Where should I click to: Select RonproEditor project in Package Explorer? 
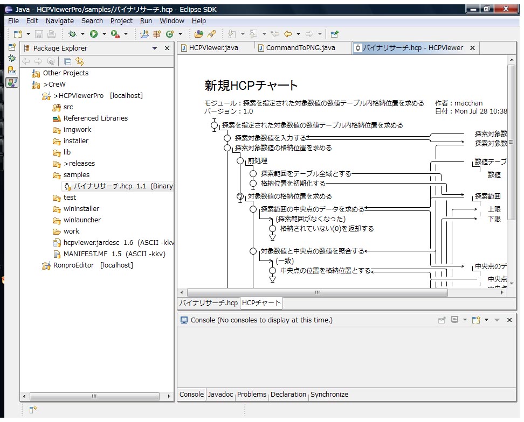pyautogui.click(x=73, y=265)
